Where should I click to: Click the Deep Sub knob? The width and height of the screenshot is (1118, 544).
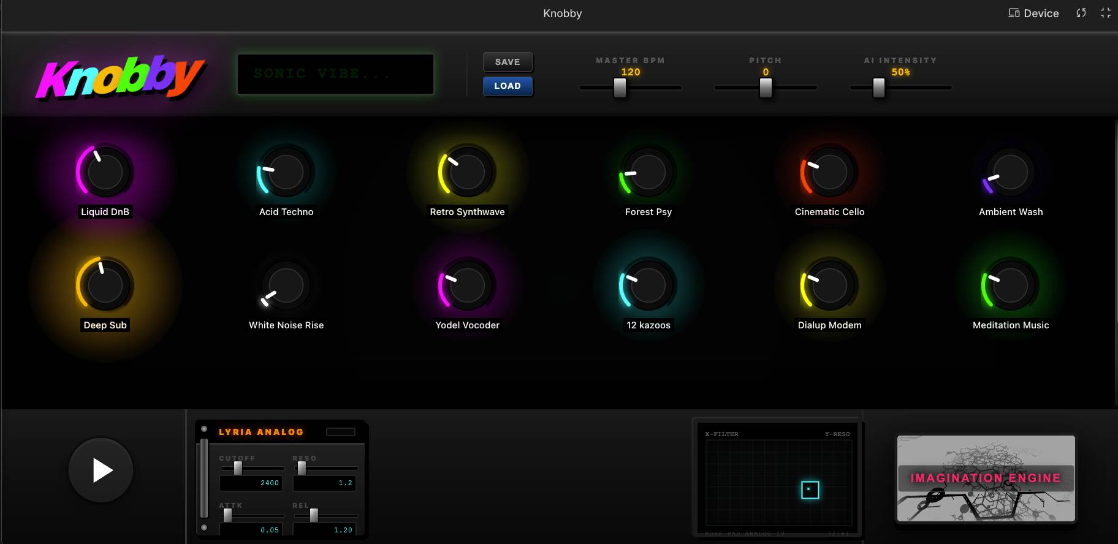(105, 285)
